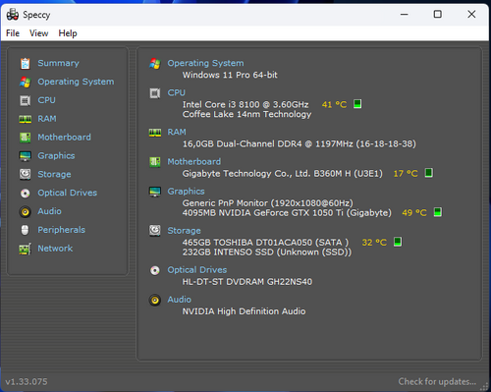
Task: Click the CPU chip icon in sidebar
Action: 26,100
